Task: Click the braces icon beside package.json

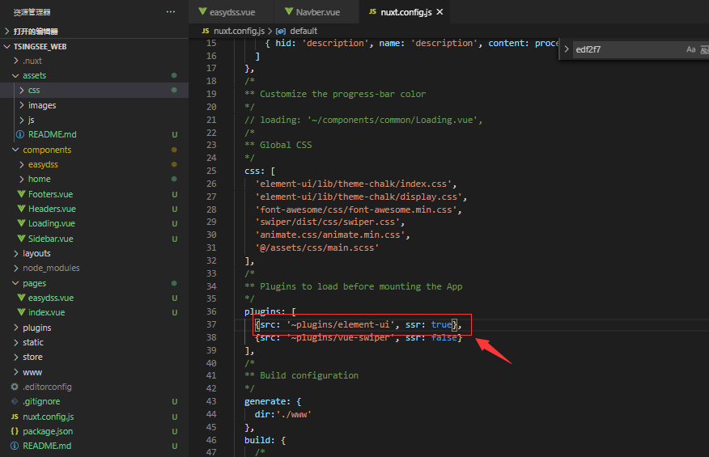Action: 15,431
